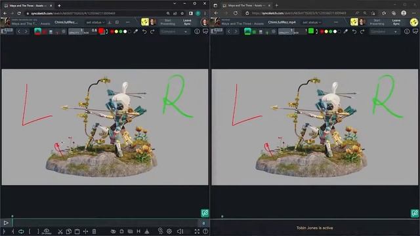
Task: Select the yellow color swatch in left toolbar
Action: point(116,31)
